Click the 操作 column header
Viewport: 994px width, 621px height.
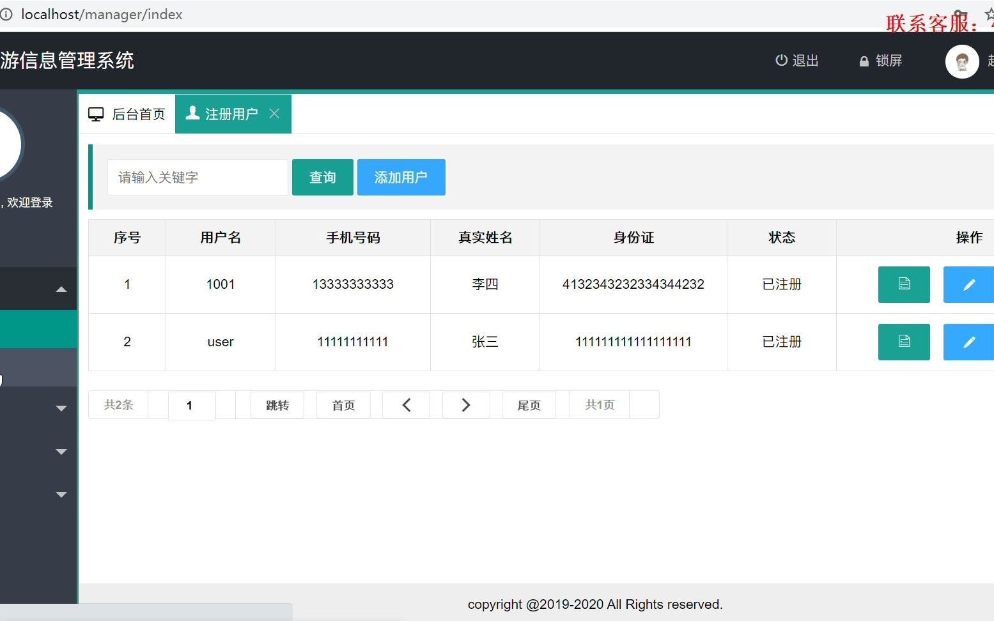click(969, 238)
